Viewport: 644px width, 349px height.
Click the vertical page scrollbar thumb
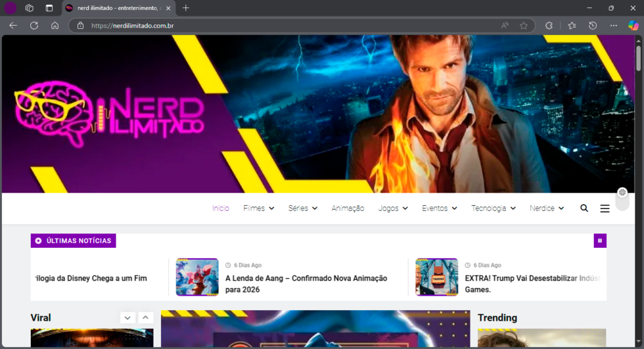(639, 58)
